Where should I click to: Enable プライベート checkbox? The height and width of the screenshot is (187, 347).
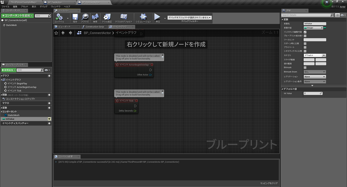pyautogui.click(x=305, y=47)
